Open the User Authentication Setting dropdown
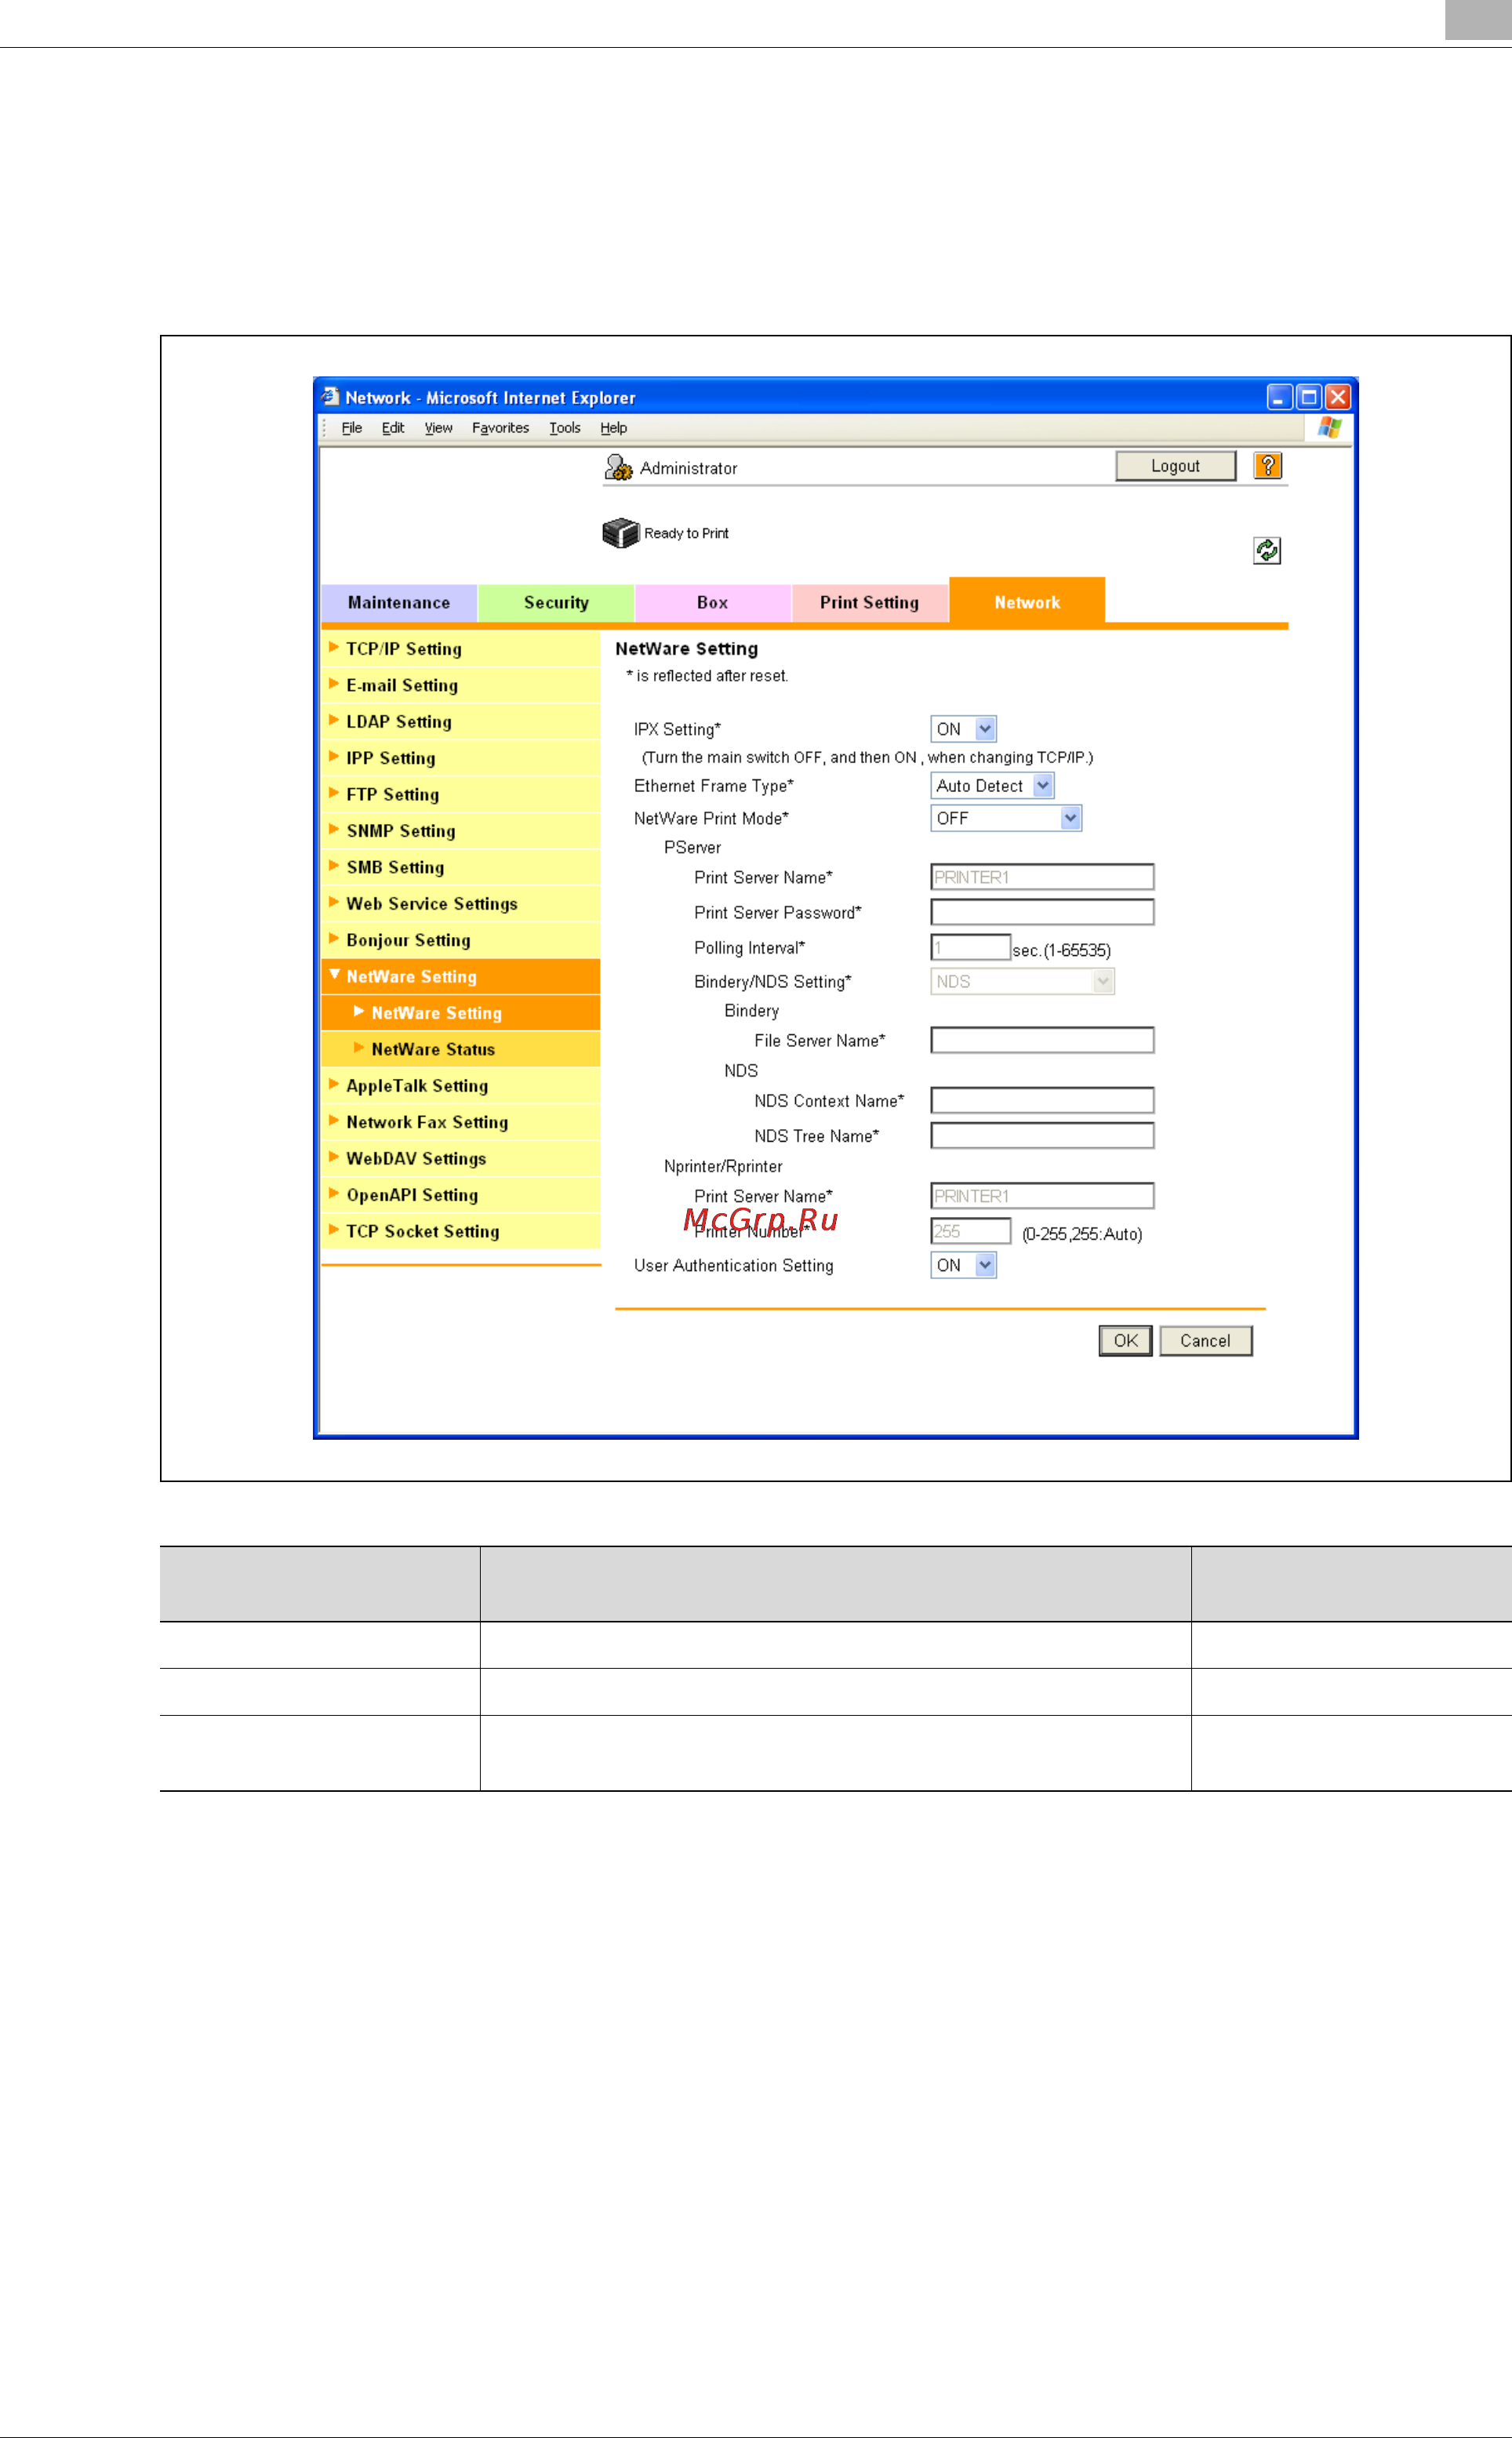This screenshot has width=1512, height=2438. (963, 1265)
